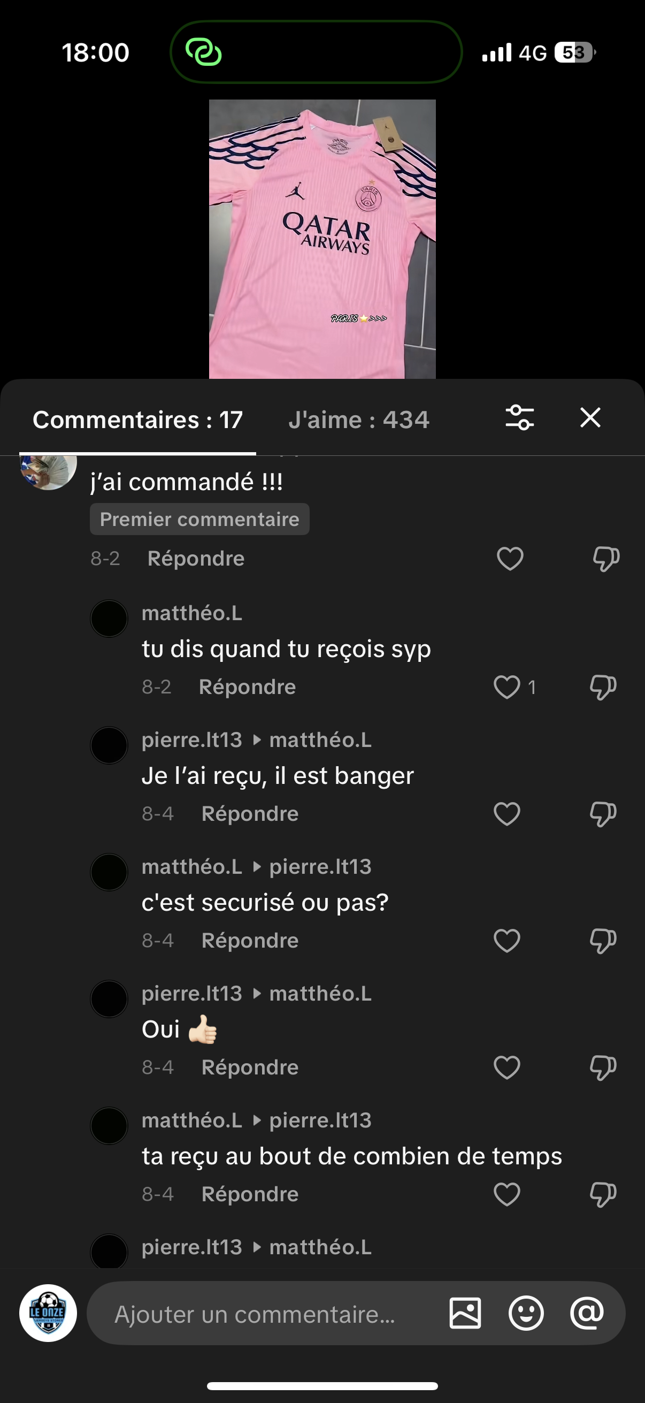Screen dimensions: 645x1403
Task: Reply to "Je l'ai reçu, il est banger"
Action: click(x=250, y=814)
